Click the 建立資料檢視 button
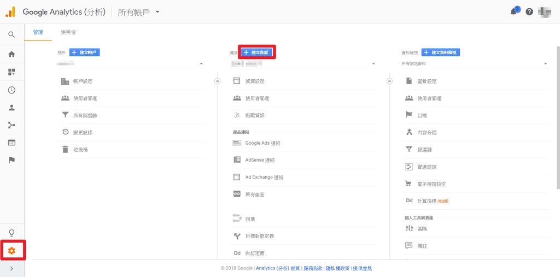The width and height of the screenshot is (560, 277). (x=441, y=52)
